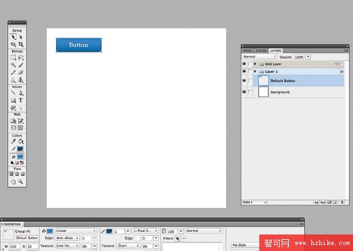
Task: Open the Layers blend mode dropdown
Action: [x=259, y=57]
